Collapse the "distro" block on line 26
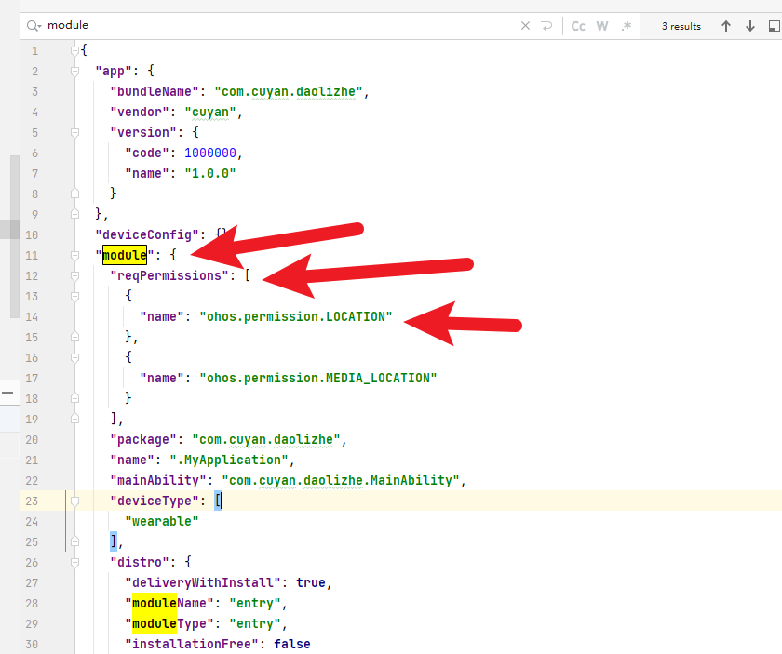The height and width of the screenshot is (654, 782). (x=74, y=562)
